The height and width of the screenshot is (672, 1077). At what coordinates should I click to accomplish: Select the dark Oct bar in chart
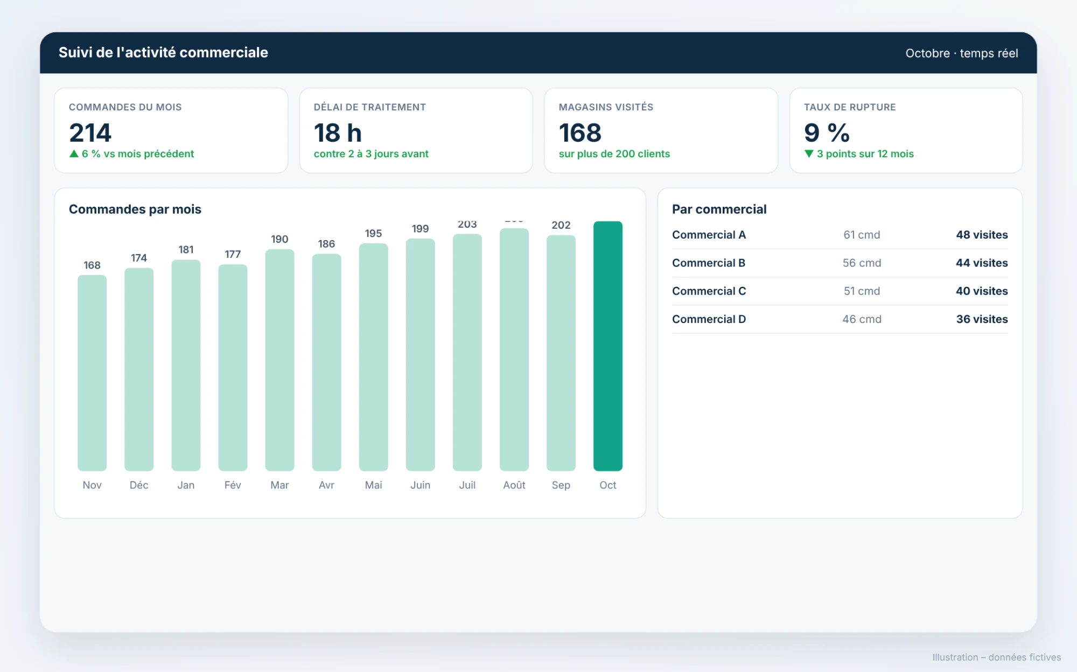point(607,346)
